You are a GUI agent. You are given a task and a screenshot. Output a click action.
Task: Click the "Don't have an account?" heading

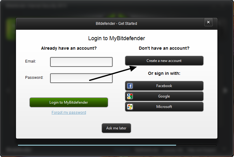click(x=164, y=48)
